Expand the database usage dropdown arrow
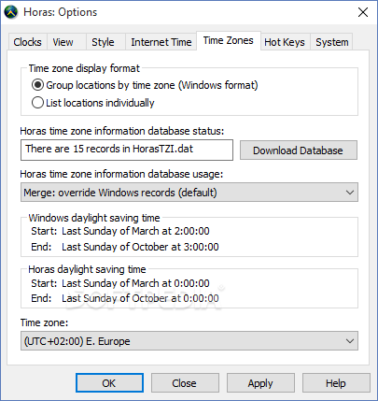This screenshot has height=401, width=378. [350, 193]
